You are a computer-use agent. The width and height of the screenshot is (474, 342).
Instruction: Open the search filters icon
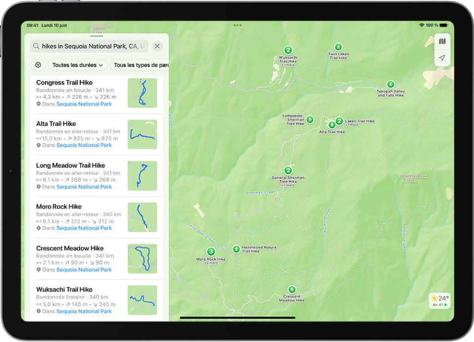tap(38, 65)
